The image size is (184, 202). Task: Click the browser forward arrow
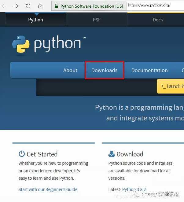[16, 6]
